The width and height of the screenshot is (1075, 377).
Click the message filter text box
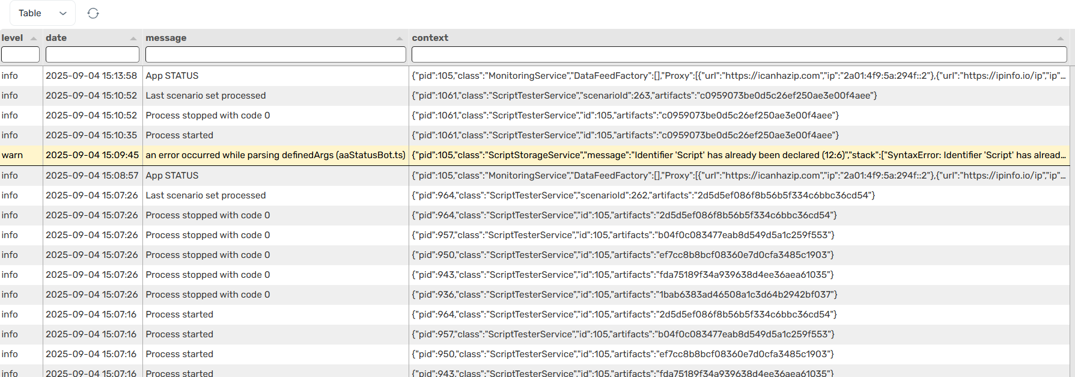pyautogui.click(x=275, y=55)
